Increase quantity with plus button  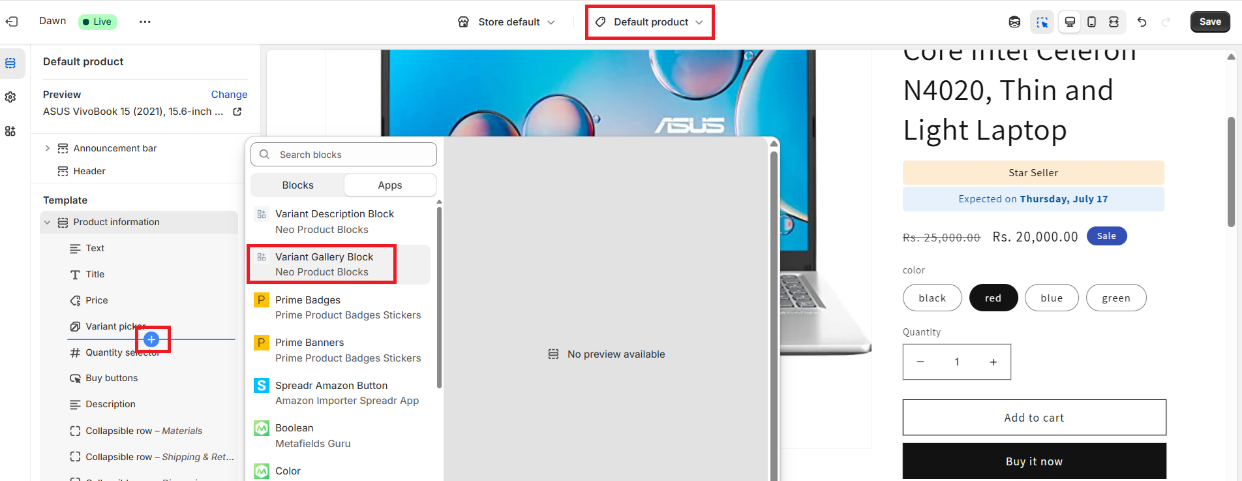[993, 362]
